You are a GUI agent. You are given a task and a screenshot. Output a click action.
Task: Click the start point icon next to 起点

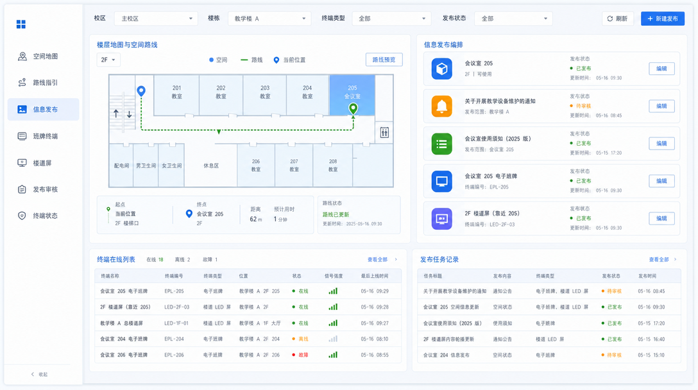pyautogui.click(x=108, y=209)
